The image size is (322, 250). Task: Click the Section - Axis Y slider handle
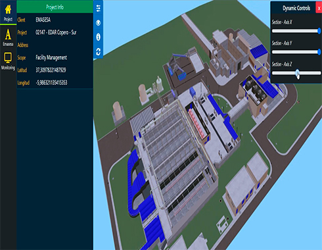click(x=319, y=52)
